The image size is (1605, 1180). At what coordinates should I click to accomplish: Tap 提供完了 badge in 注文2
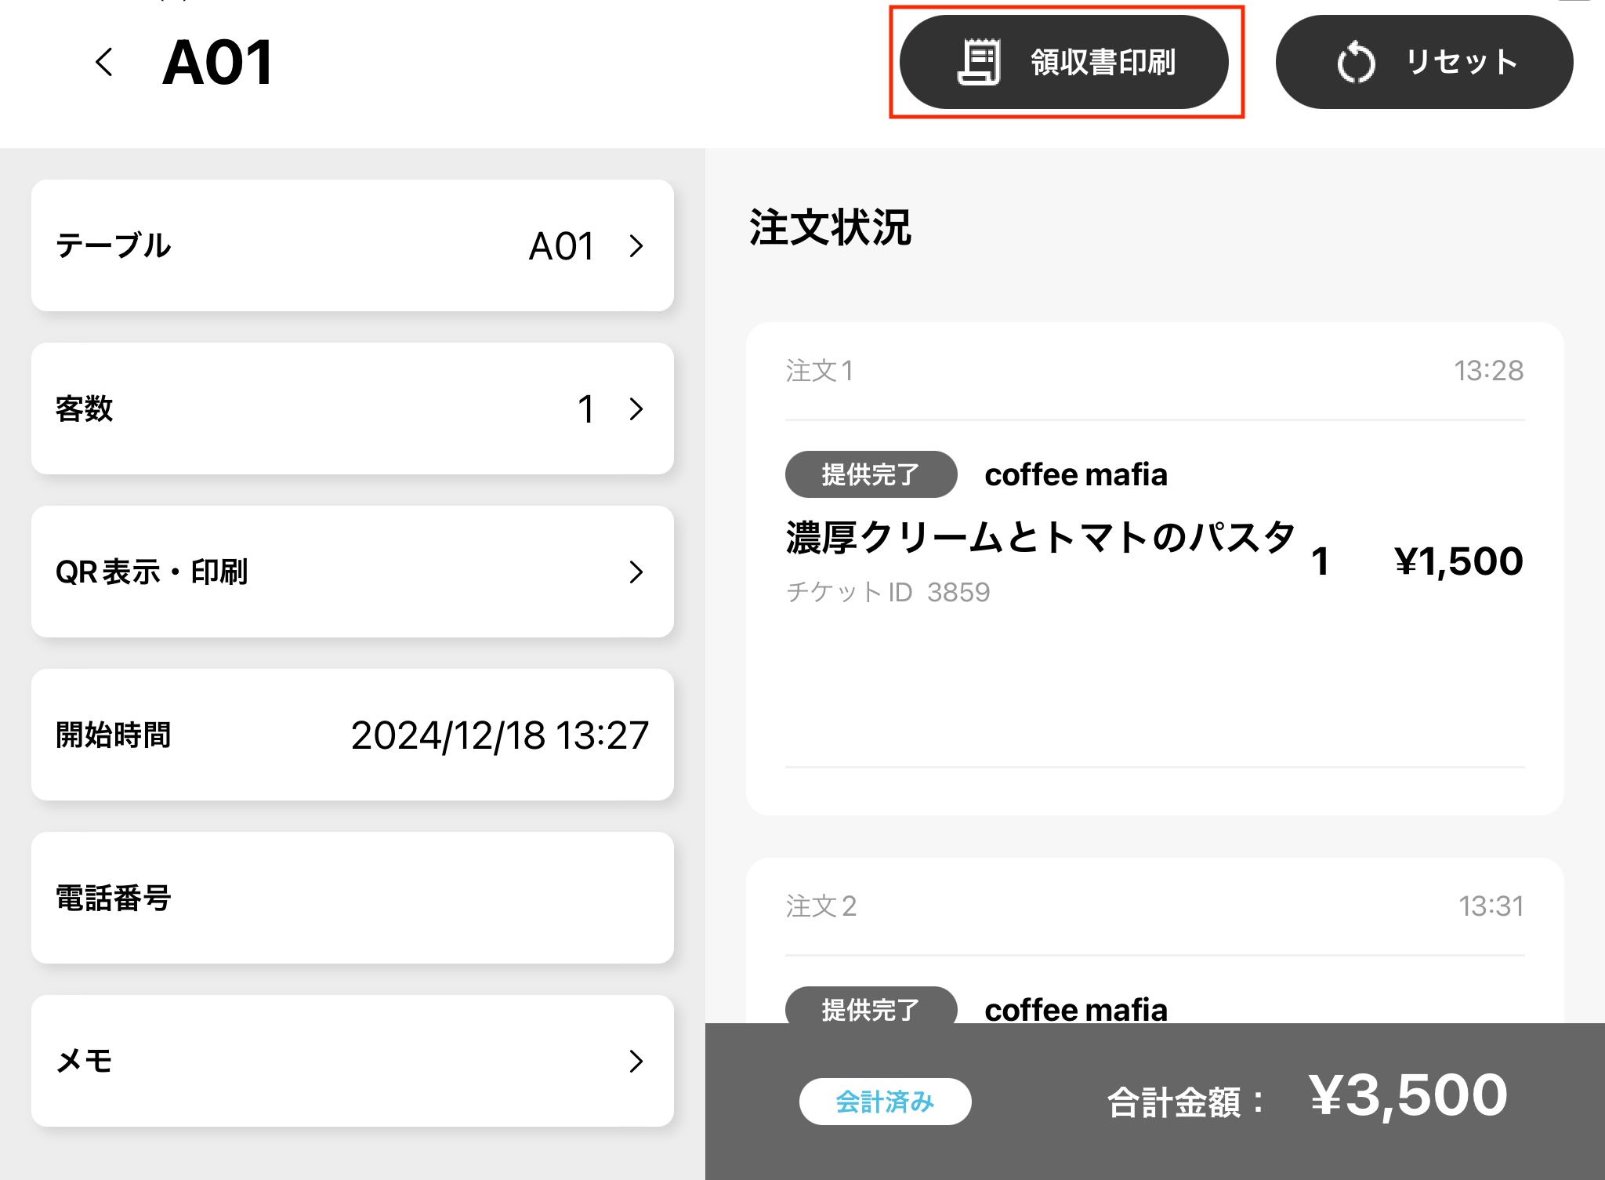click(871, 1008)
